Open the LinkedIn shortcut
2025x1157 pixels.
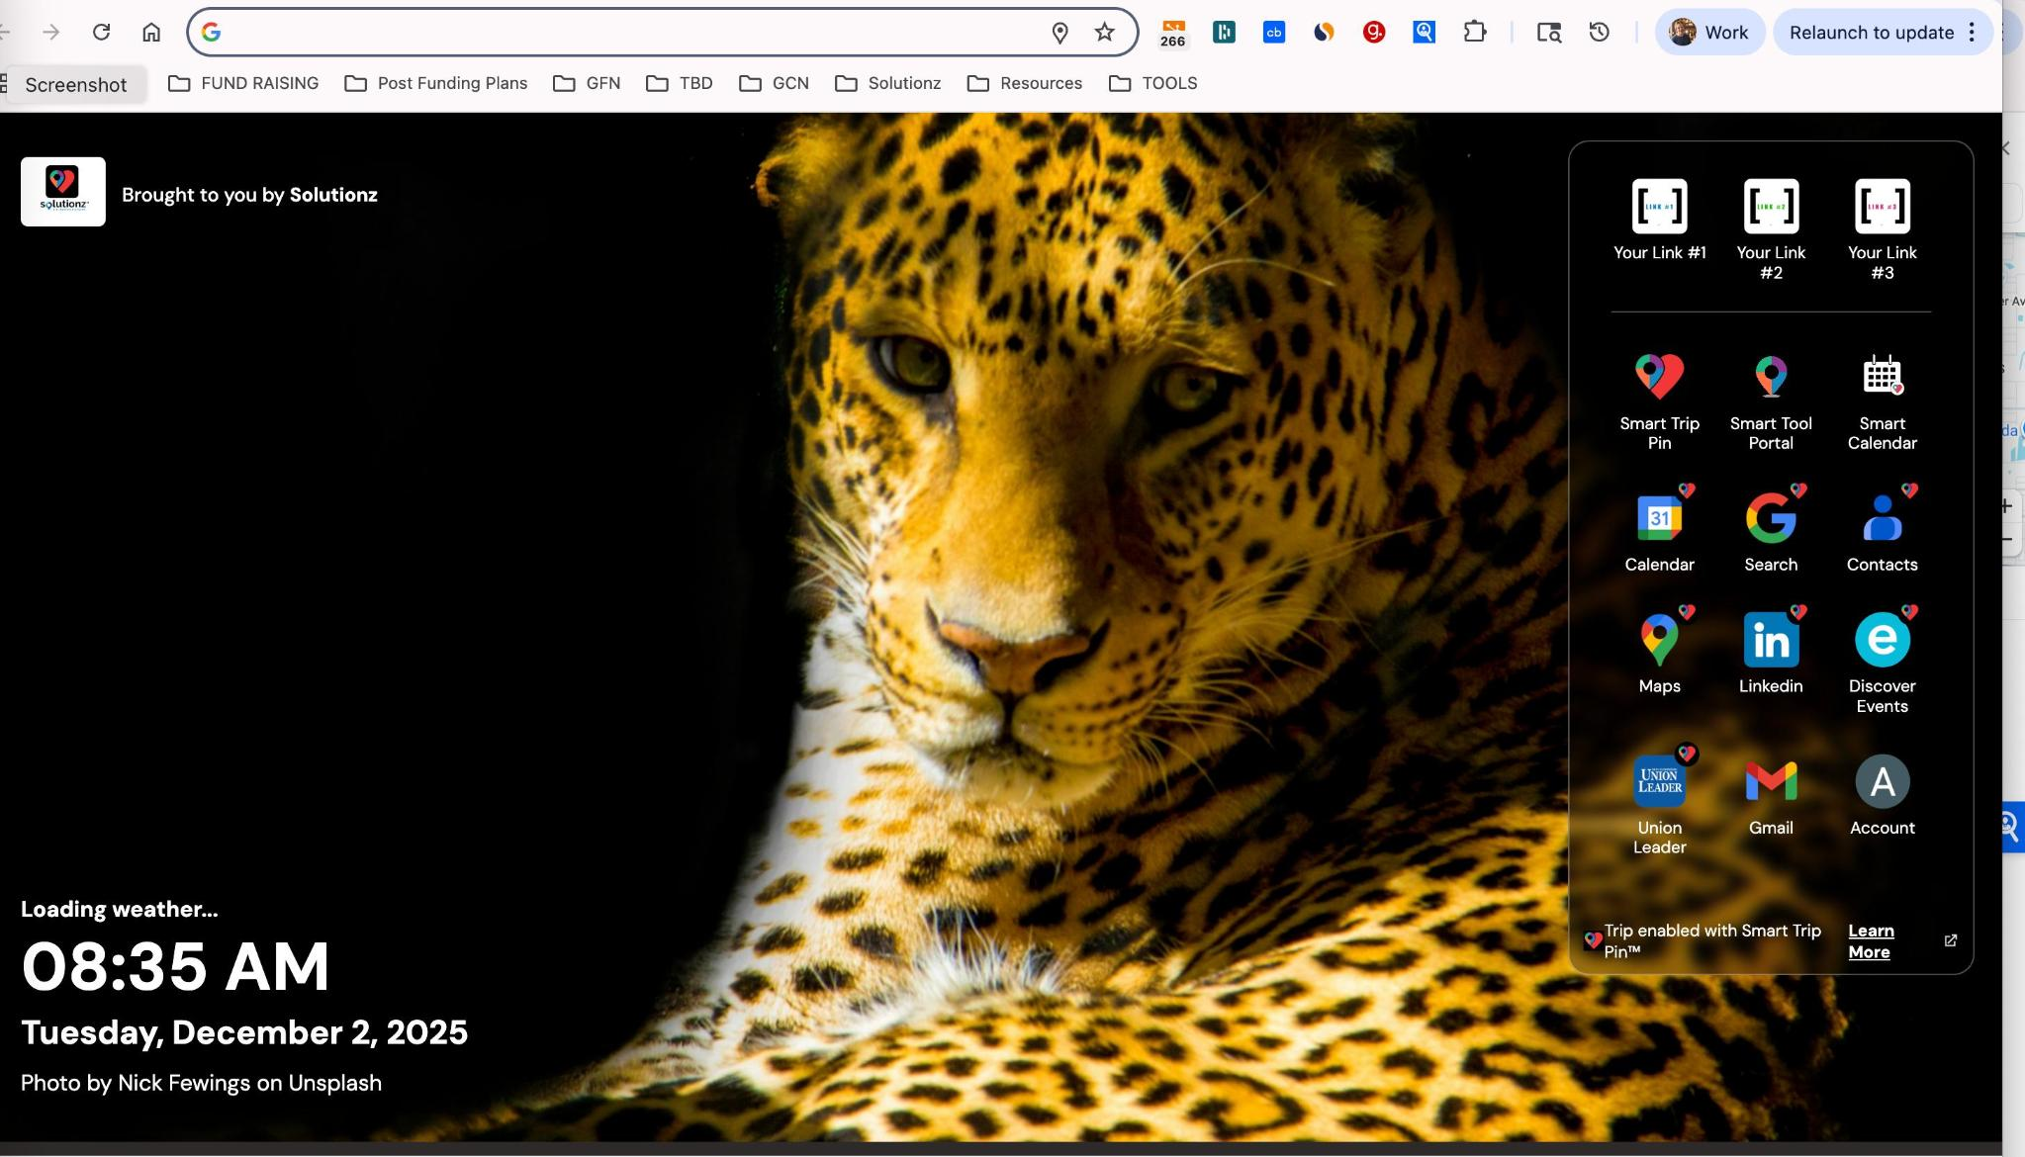[1770, 641]
